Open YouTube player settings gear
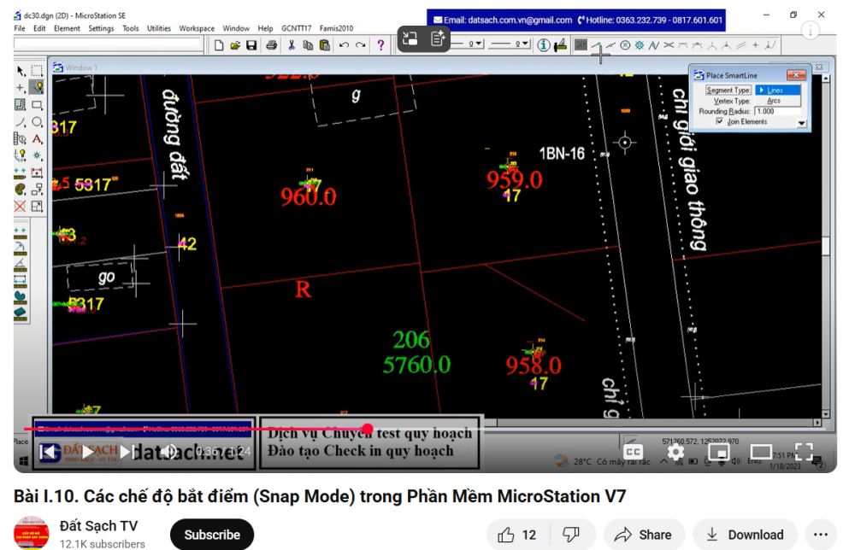Viewport: 855px width, 550px height. coord(675,451)
